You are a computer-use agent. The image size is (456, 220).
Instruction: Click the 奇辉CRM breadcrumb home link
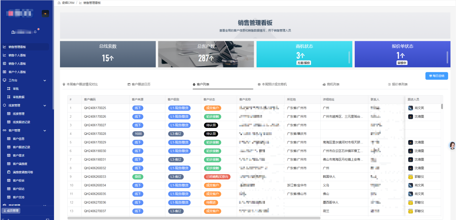coord(68,3)
